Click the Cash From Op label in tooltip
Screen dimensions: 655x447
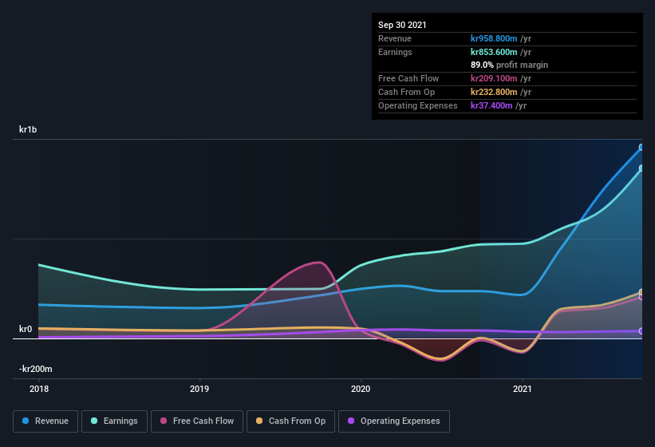point(406,92)
